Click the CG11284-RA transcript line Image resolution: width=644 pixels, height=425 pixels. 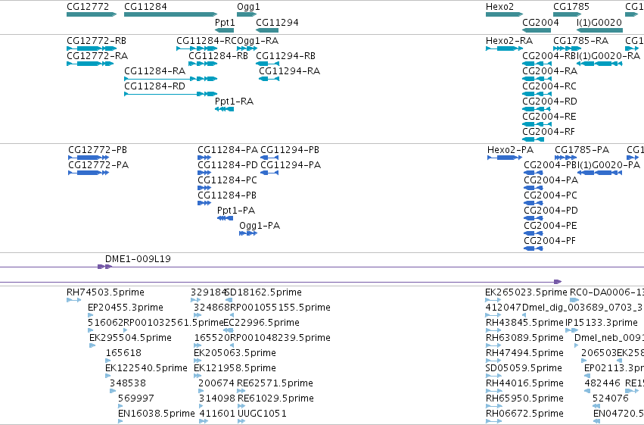[x=171, y=79]
